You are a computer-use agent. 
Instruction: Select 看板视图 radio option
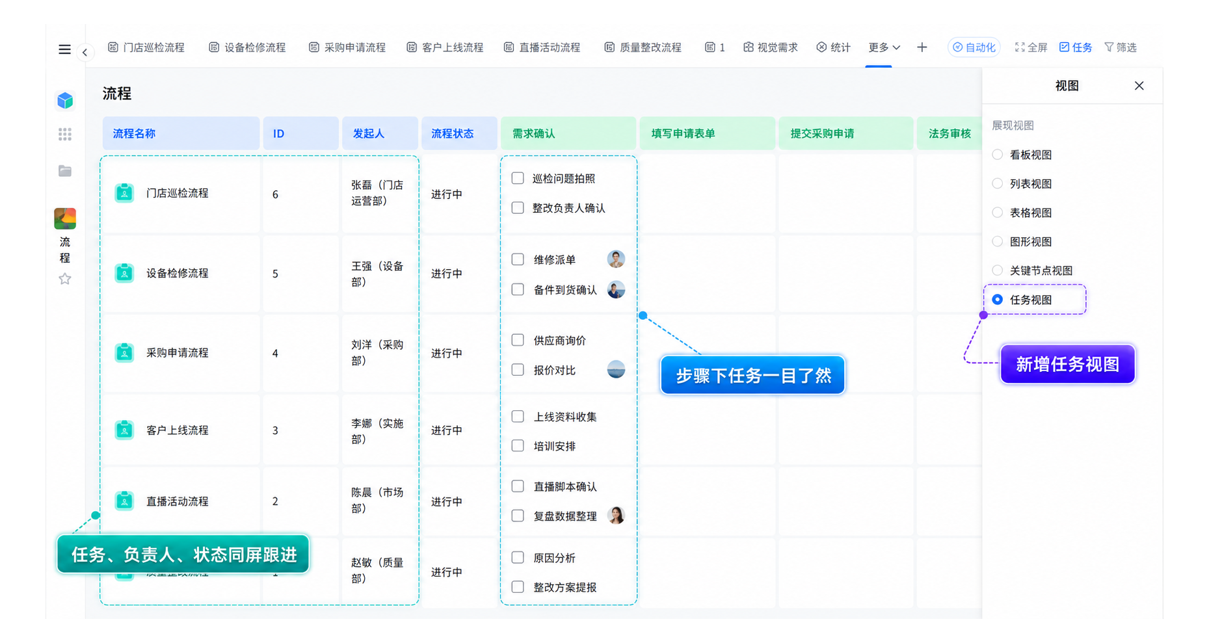(997, 155)
